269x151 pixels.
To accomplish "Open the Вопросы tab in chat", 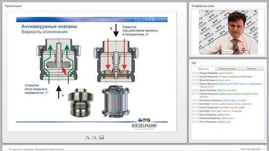I will pyautogui.click(x=252, y=69).
